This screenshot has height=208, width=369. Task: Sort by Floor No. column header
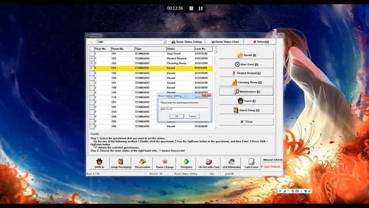(103, 49)
